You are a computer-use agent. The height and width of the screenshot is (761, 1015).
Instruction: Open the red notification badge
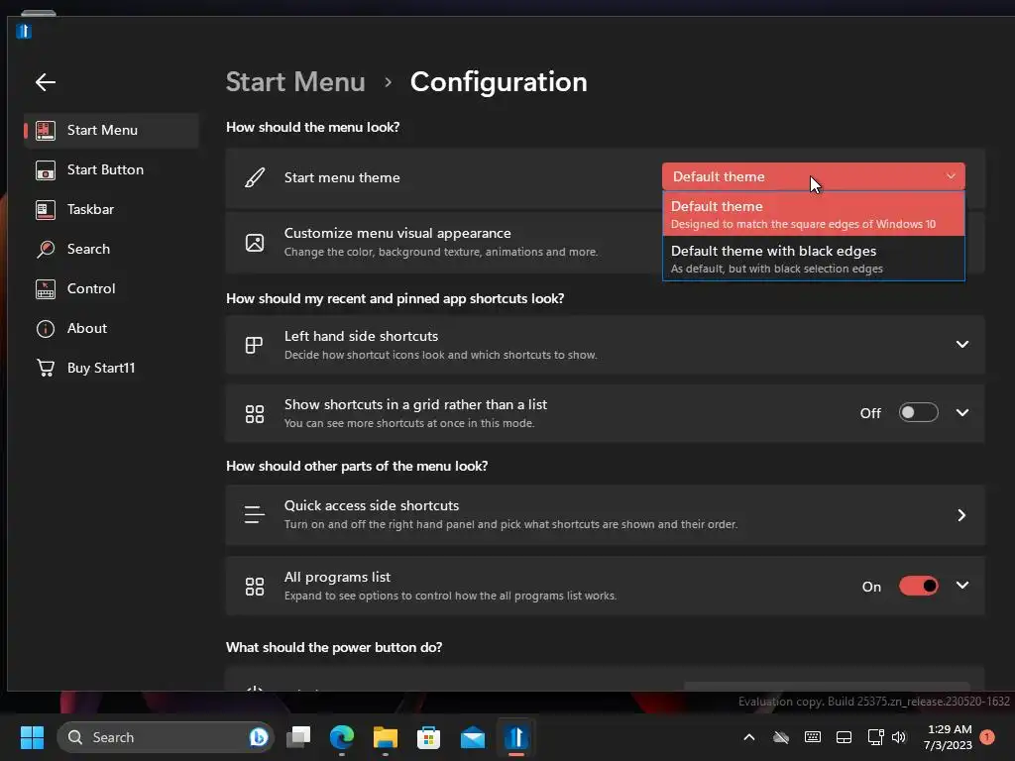click(987, 737)
